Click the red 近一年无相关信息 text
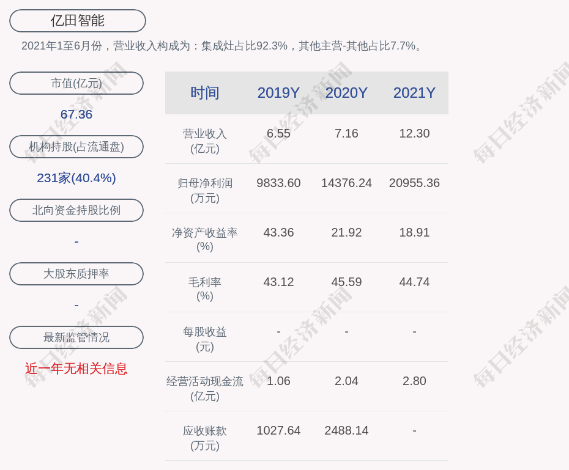Screen dimensions: 569x470 tap(76, 369)
